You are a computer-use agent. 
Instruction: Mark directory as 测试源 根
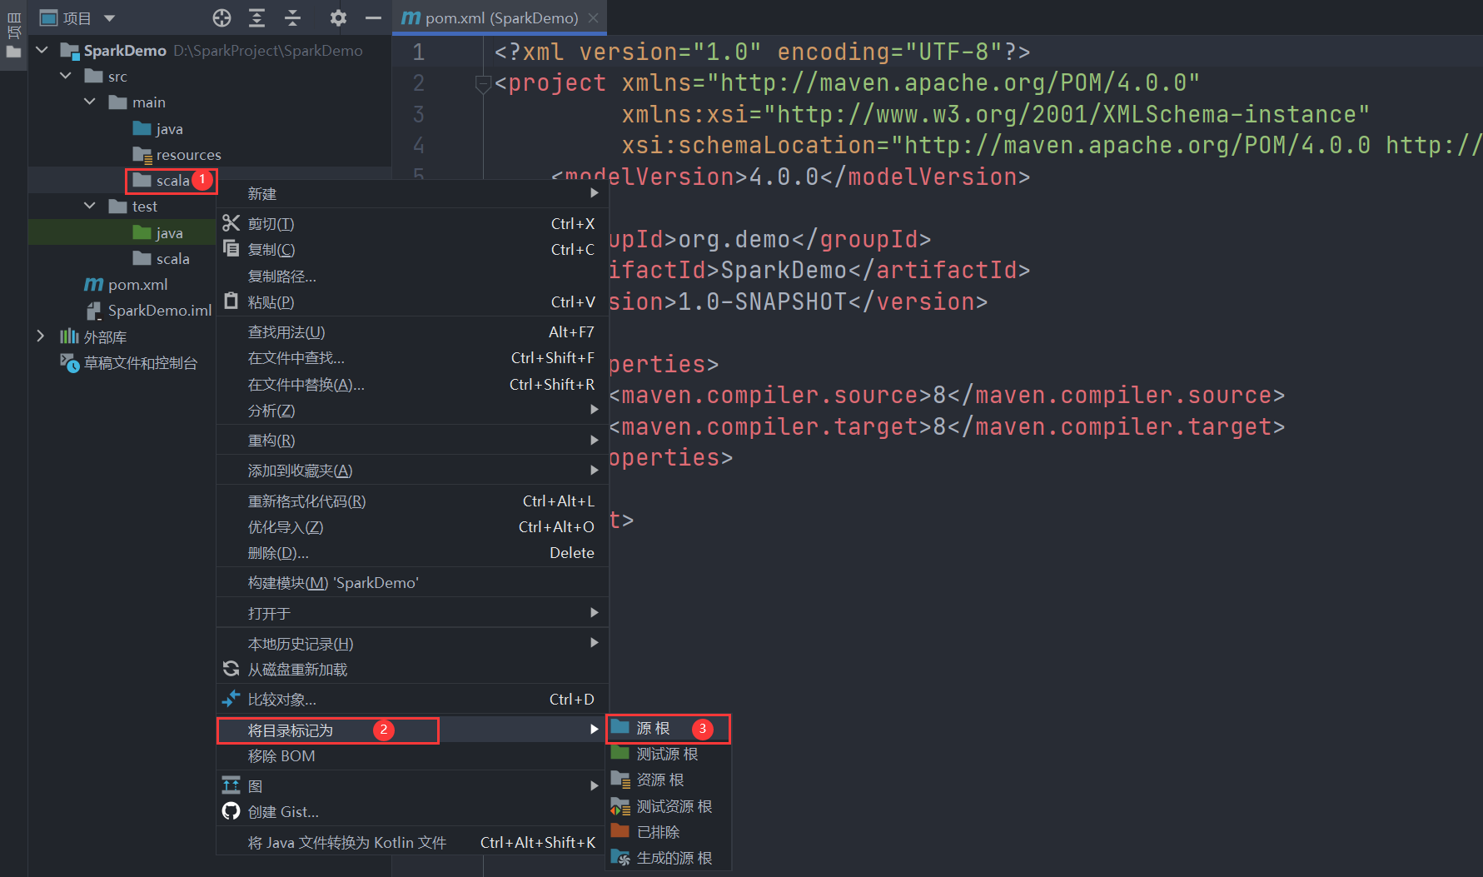[x=669, y=754]
